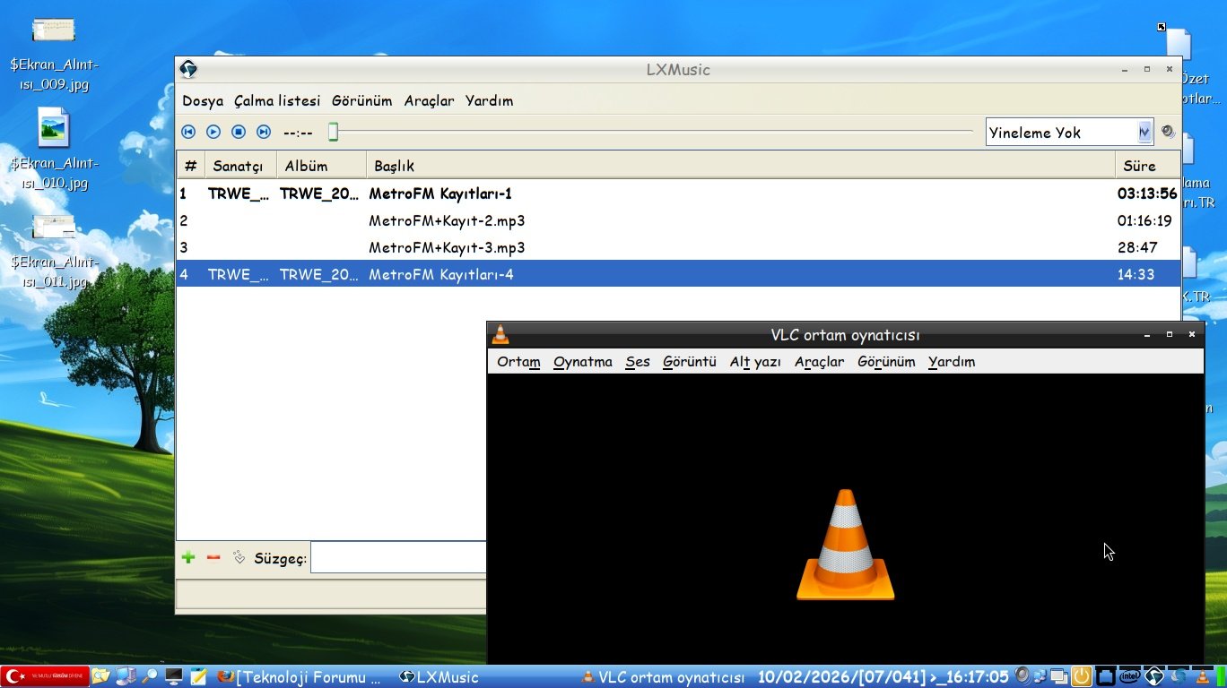Click the notepad icon in taskbar
The image size is (1227, 688).
pyautogui.click(x=198, y=676)
